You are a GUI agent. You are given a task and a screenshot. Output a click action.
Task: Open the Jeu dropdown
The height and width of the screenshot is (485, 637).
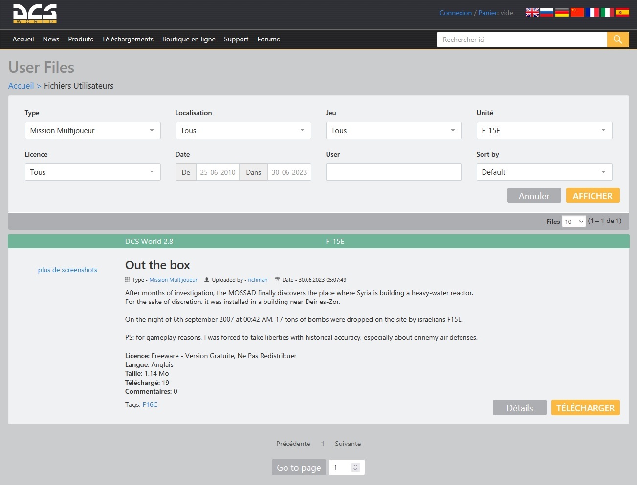click(x=394, y=131)
